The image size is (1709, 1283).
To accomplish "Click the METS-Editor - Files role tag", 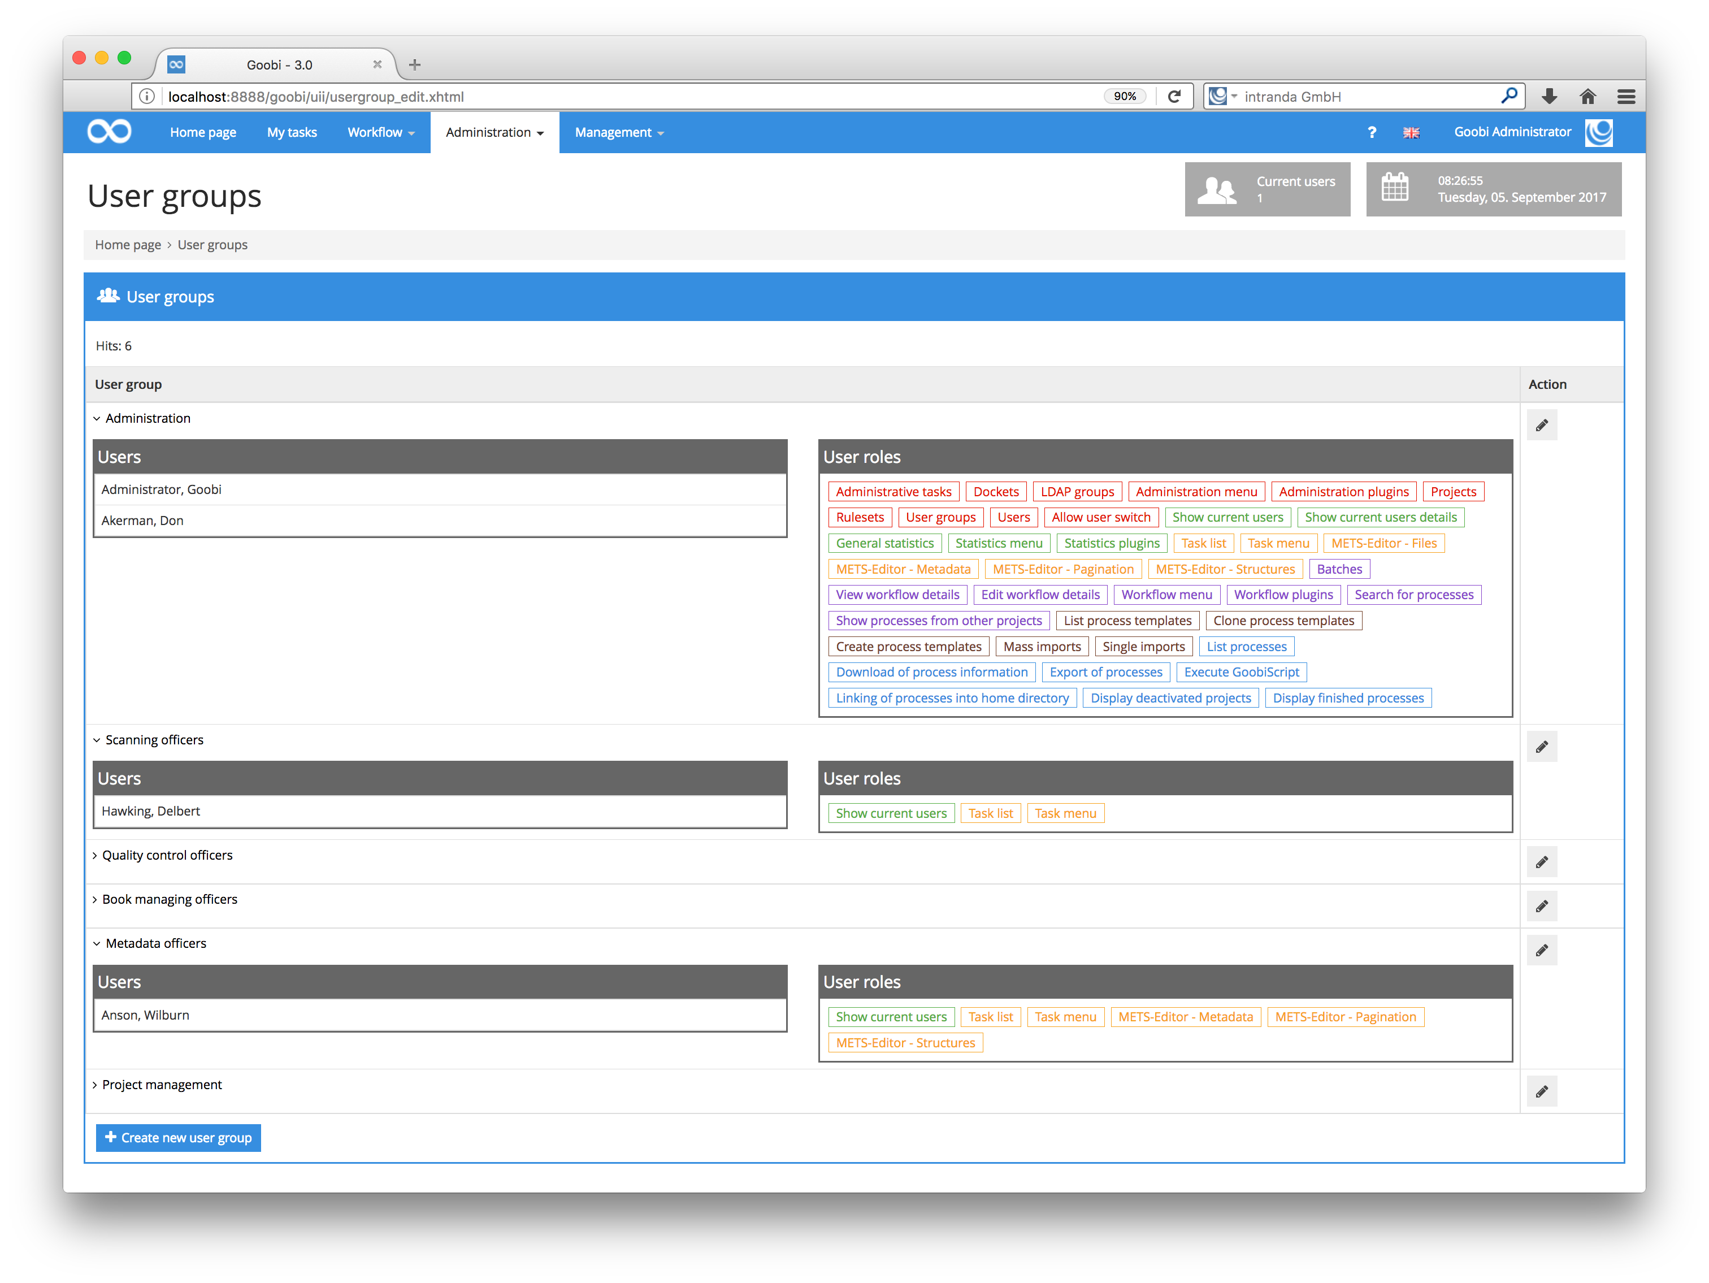I will coord(1383,543).
